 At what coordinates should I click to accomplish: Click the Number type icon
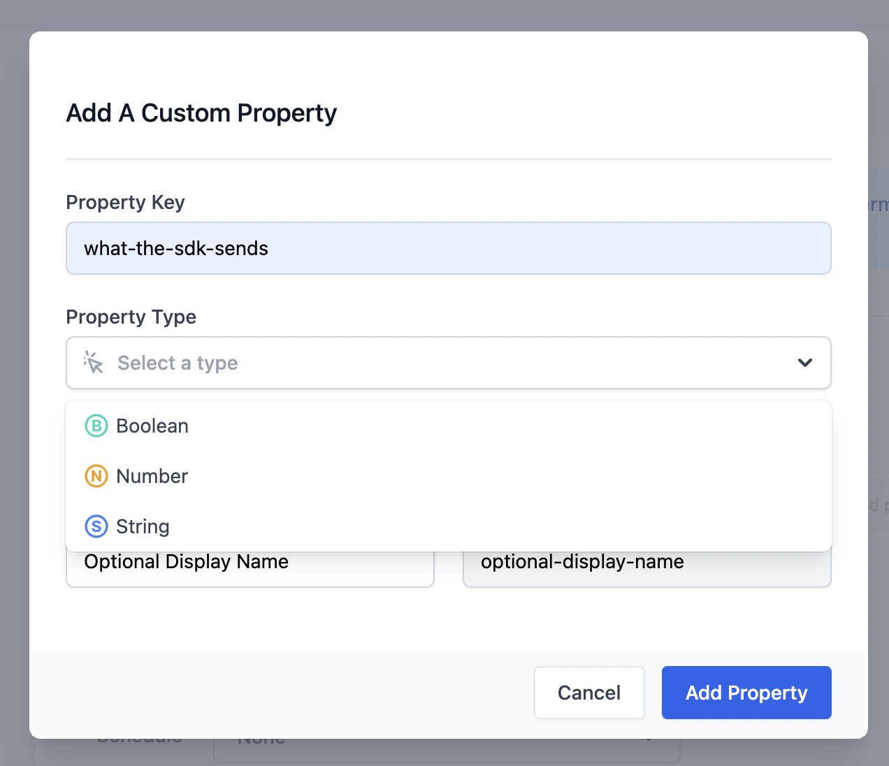[96, 476]
